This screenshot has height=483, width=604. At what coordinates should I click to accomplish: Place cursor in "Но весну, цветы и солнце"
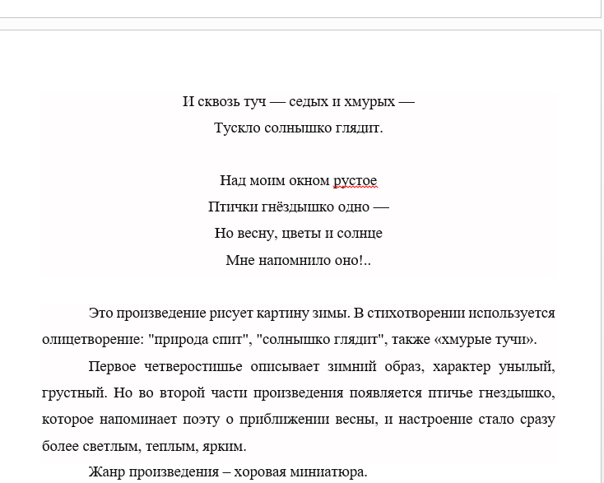point(298,234)
